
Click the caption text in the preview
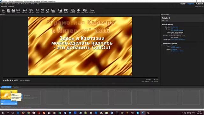[x=82, y=43]
